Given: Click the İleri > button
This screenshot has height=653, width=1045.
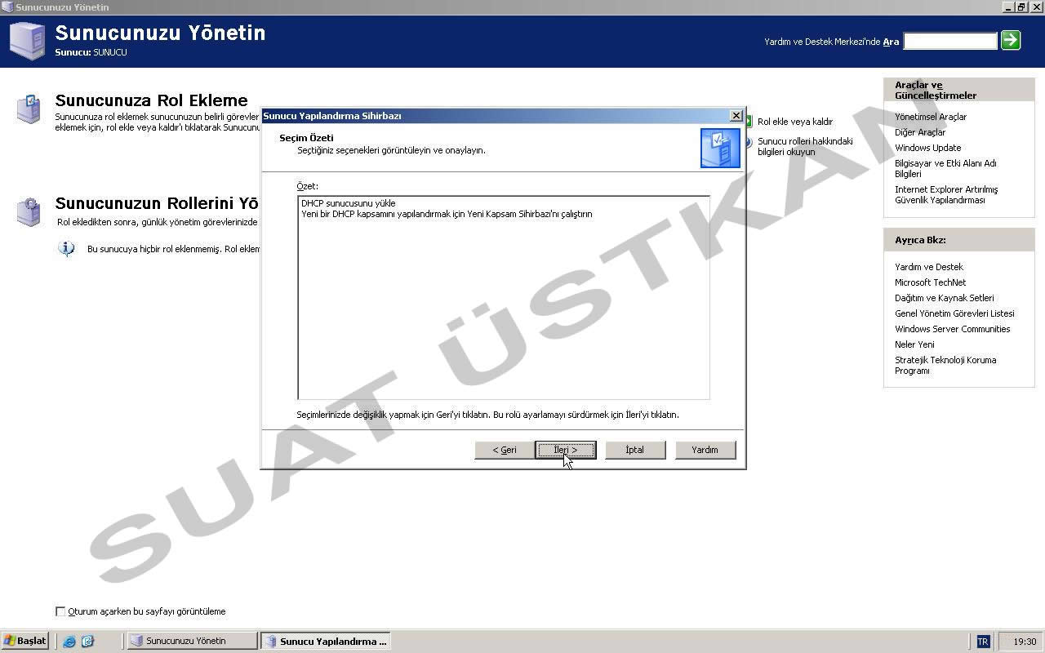Looking at the screenshot, I should coord(566,450).
